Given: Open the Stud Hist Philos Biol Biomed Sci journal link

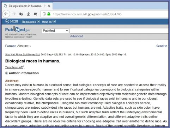Looking at the screenshot, I should [x=23, y=55].
